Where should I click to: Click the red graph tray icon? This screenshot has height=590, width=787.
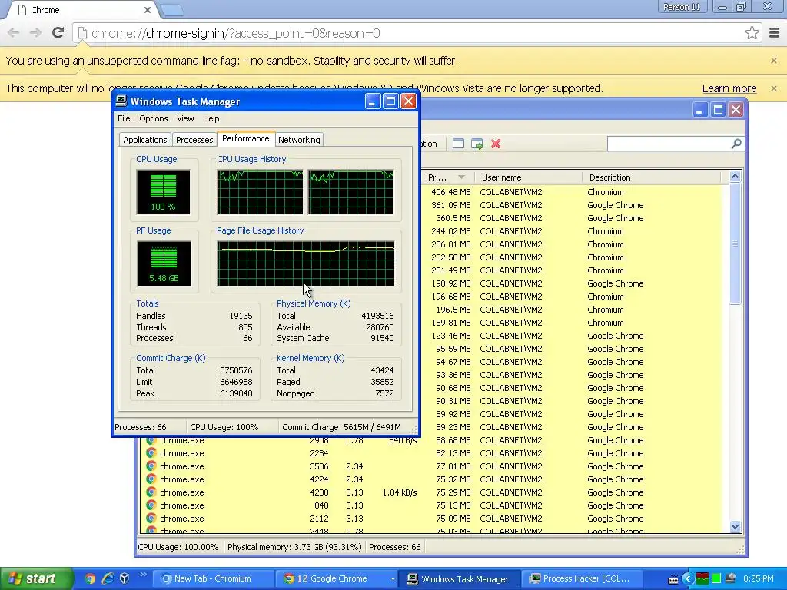702,578
